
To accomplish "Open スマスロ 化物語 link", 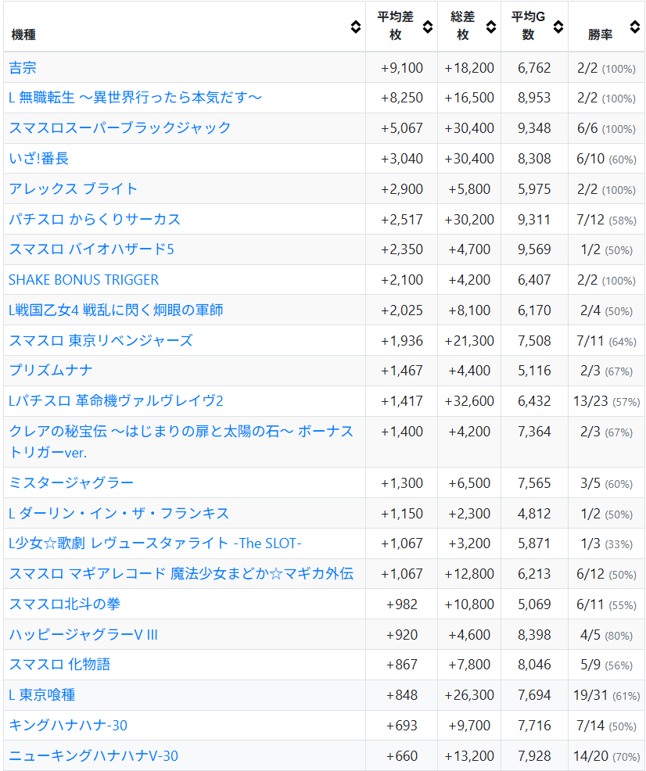I will [x=59, y=665].
